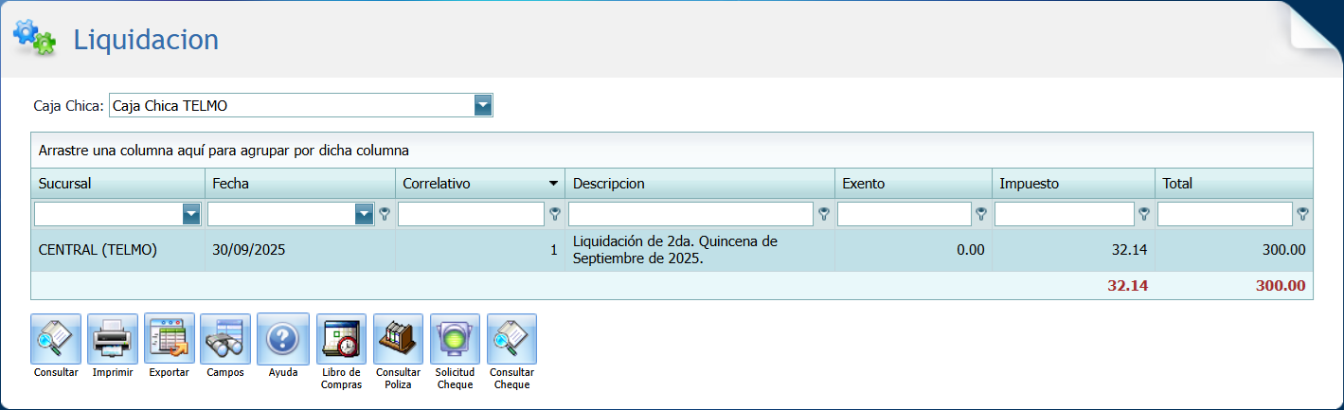Focus the Impuesto filter input field
The image size is (1344, 410).
[1064, 215]
